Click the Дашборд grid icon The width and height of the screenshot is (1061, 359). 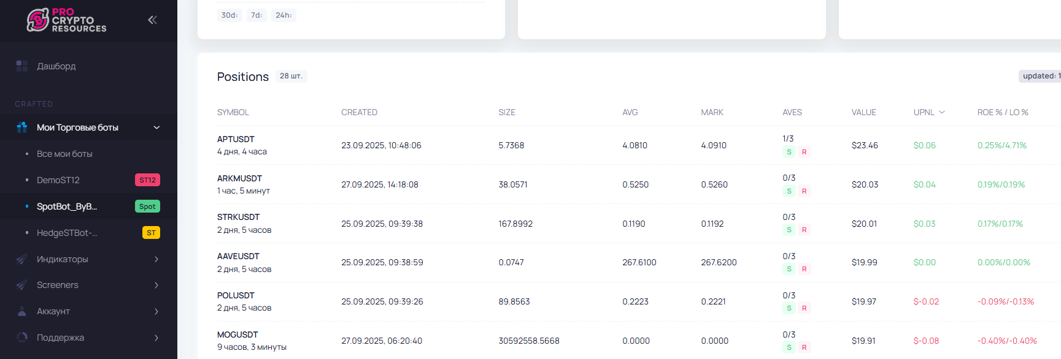pos(22,66)
